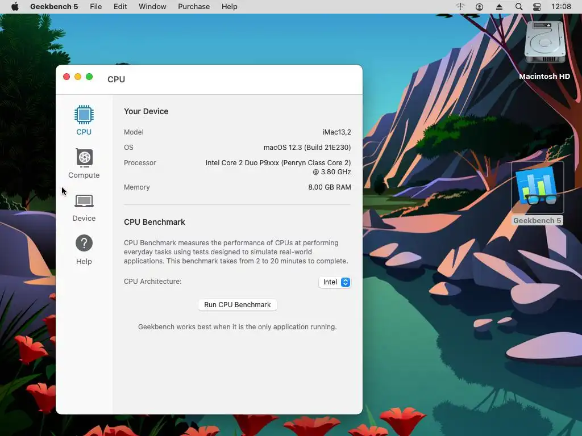The image size is (582, 436).
Task: Select the CPU section in the sidebar
Action: 84,120
